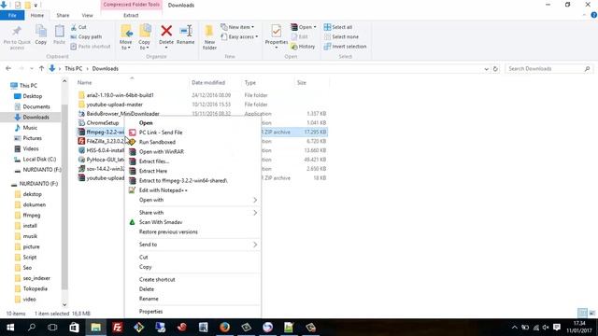
Task: Open Firefox from the taskbar
Action: [x=224, y=328]
